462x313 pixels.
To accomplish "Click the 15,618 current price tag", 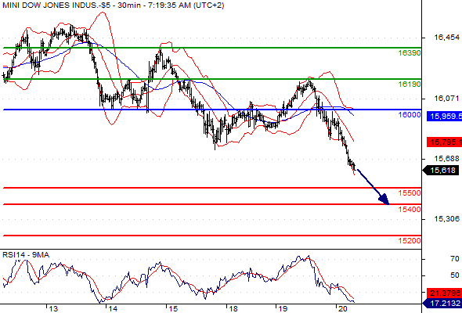I will point(442,170).
